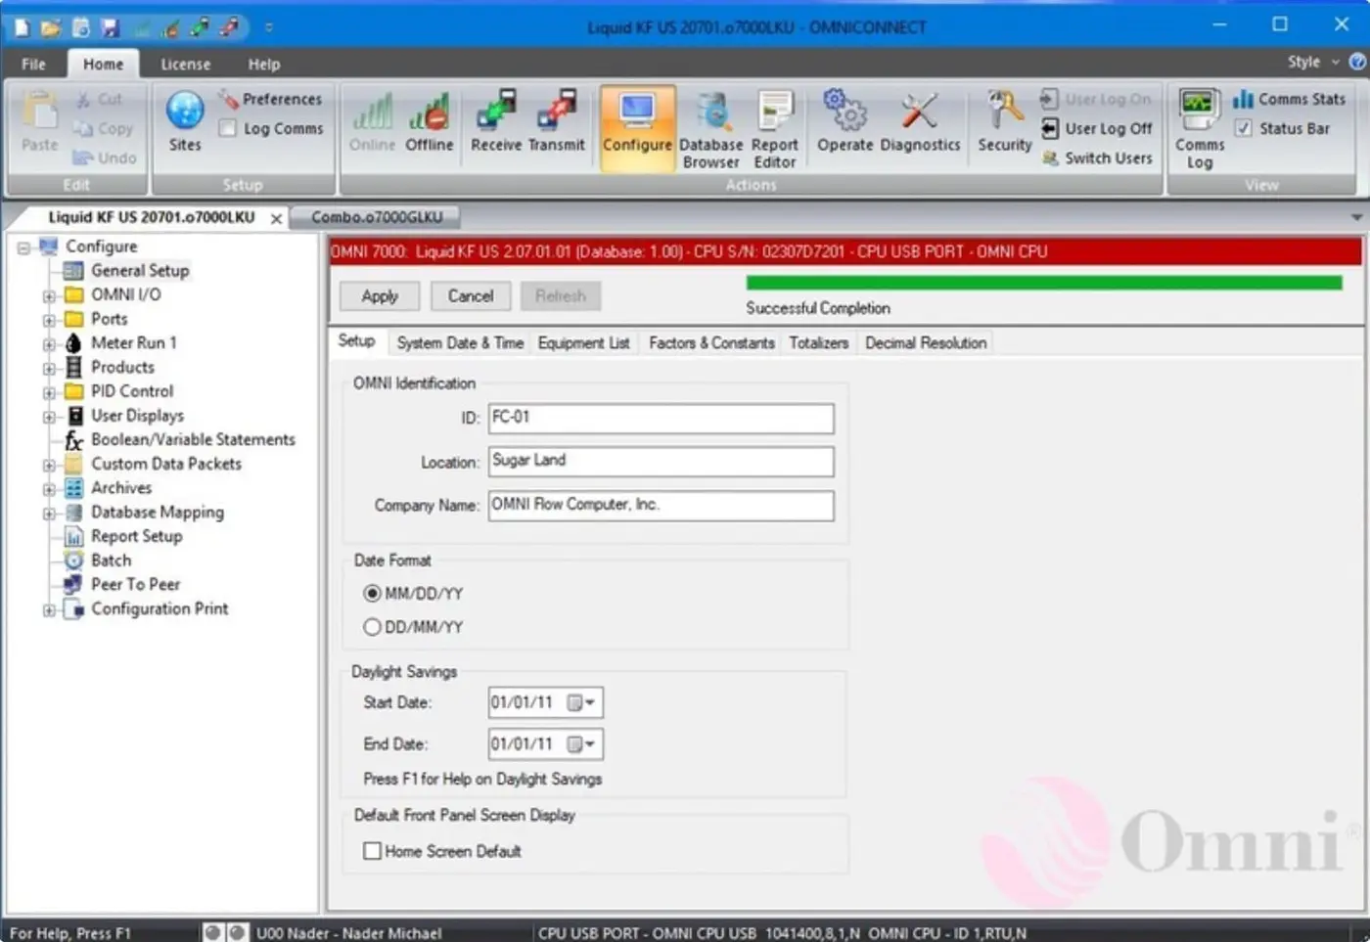The height and width of the screenshot is (942, 1370).
Task: Click the highlighted Configure ribbon button
Action: [637, 128]
